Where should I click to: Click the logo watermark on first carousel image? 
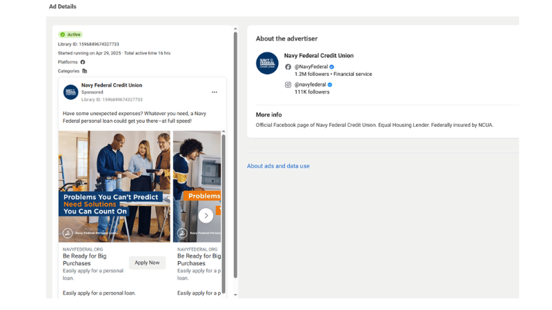pos(68,233)
